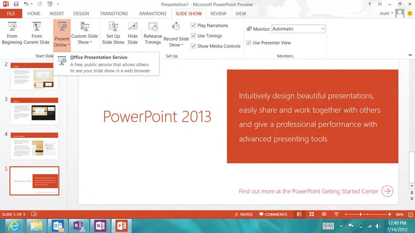The width and height of the screenshot is (415, 233).
Task: Switch to the REVIEW tab
Action: pos(218,14)
